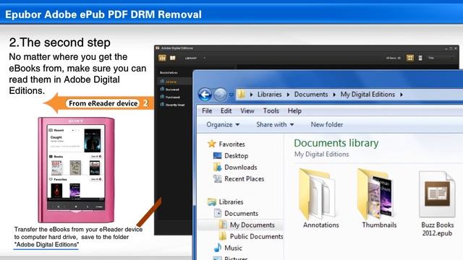Select All Items bookshelf
Viewport: 463px width, 260px height.
(x=171, y=82)
